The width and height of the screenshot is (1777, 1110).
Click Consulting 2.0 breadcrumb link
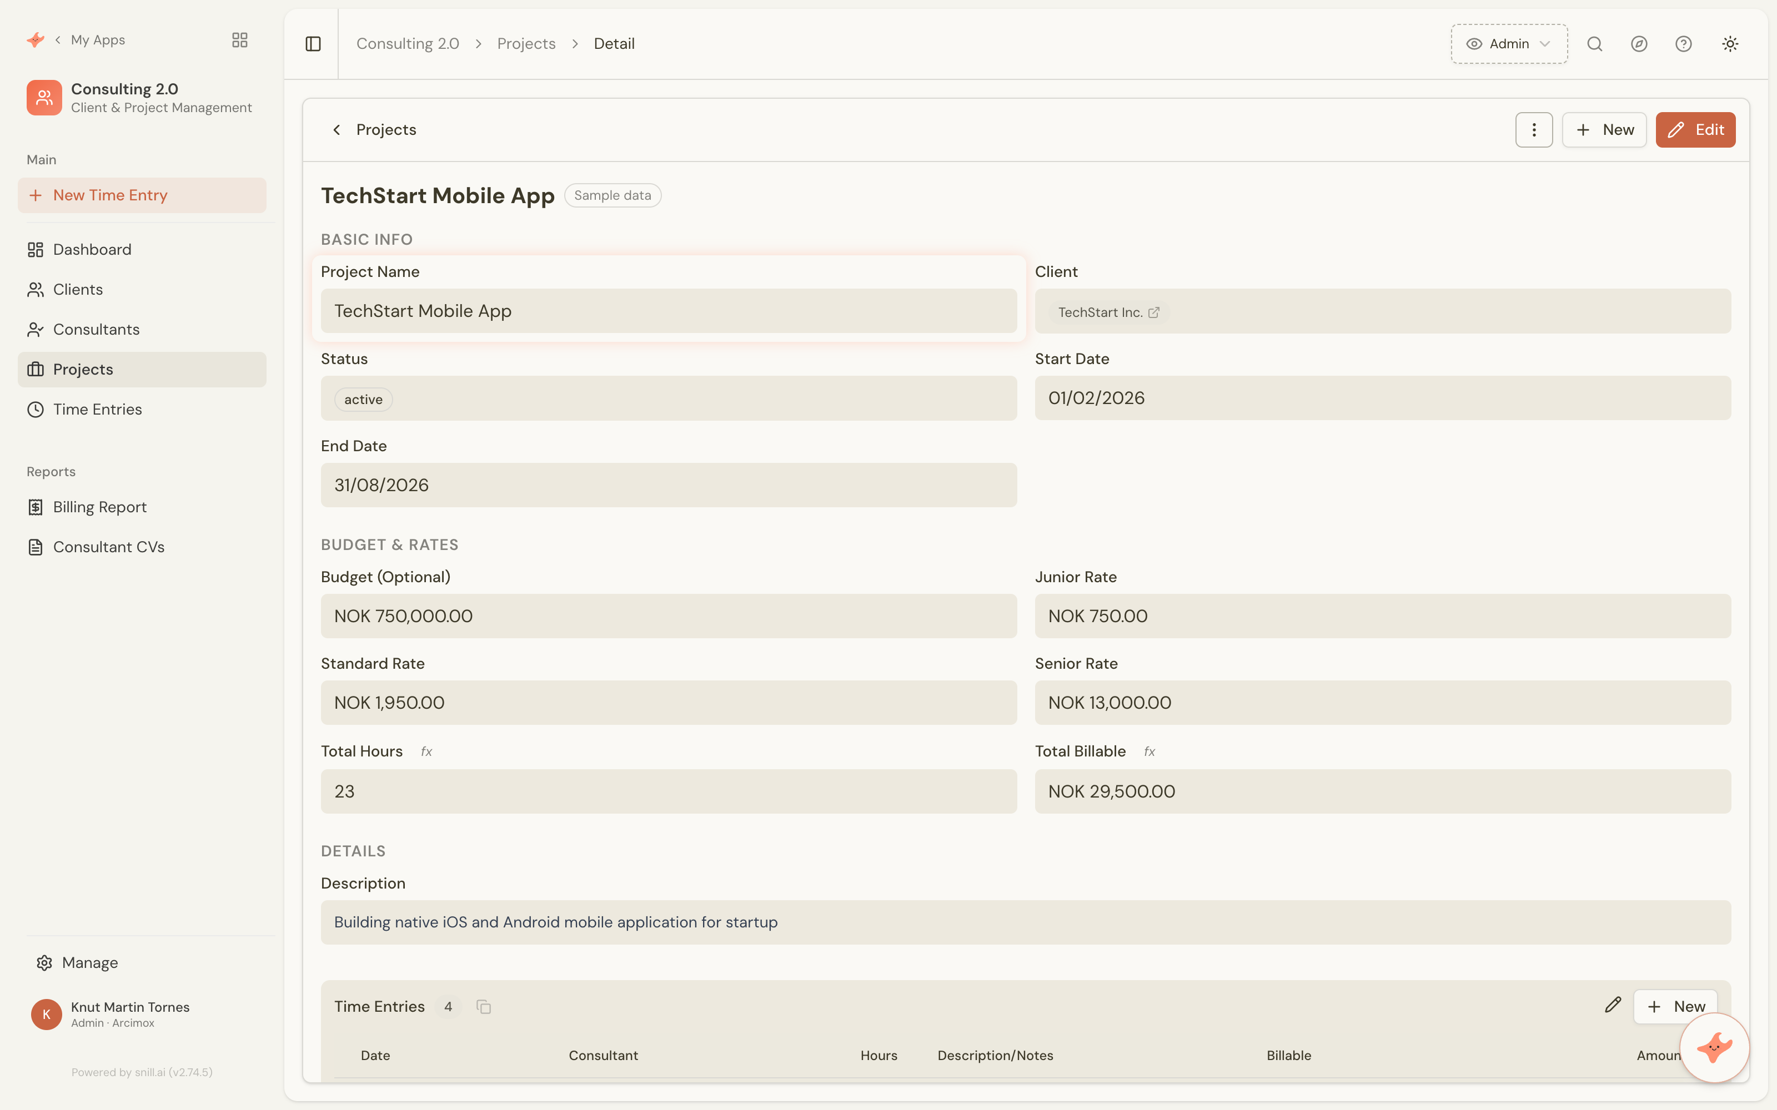tap(408, 44)
